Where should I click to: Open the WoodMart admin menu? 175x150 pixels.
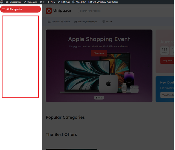79,2
